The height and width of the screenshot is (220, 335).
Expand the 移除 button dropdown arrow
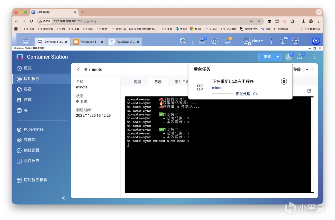click(x=307, y=69)
